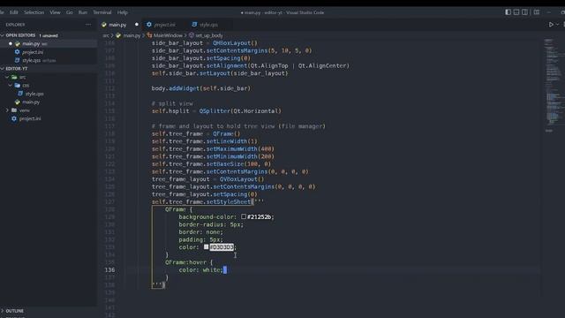Click the Python icon on main.py tab
The image size is (565, 318).
[104, 25]
